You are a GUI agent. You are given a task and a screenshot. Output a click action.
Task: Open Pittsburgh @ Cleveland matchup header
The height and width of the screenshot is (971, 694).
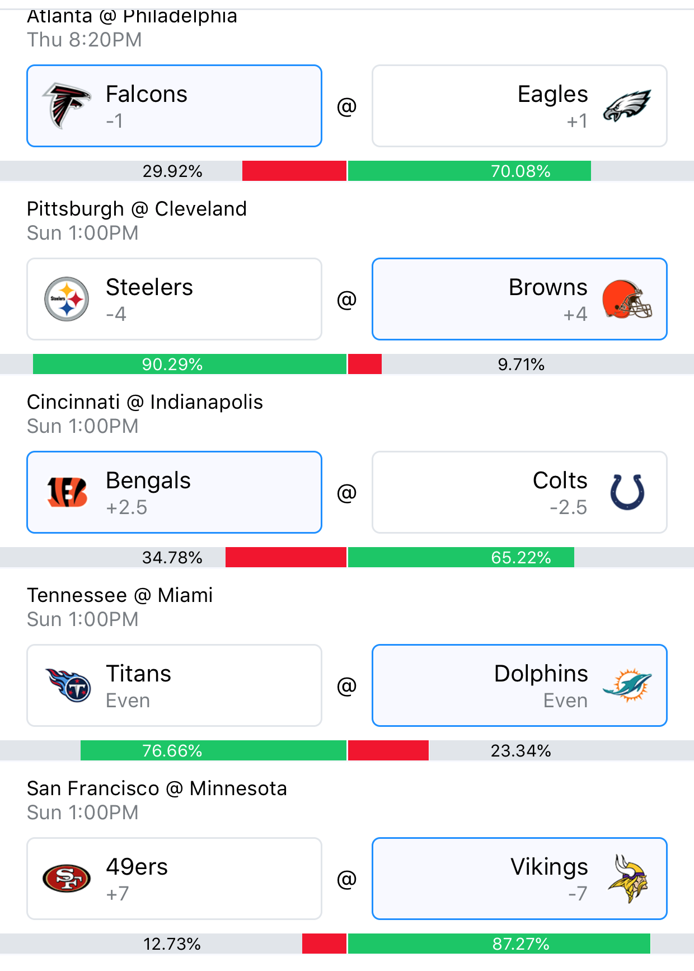click(137, 209)
